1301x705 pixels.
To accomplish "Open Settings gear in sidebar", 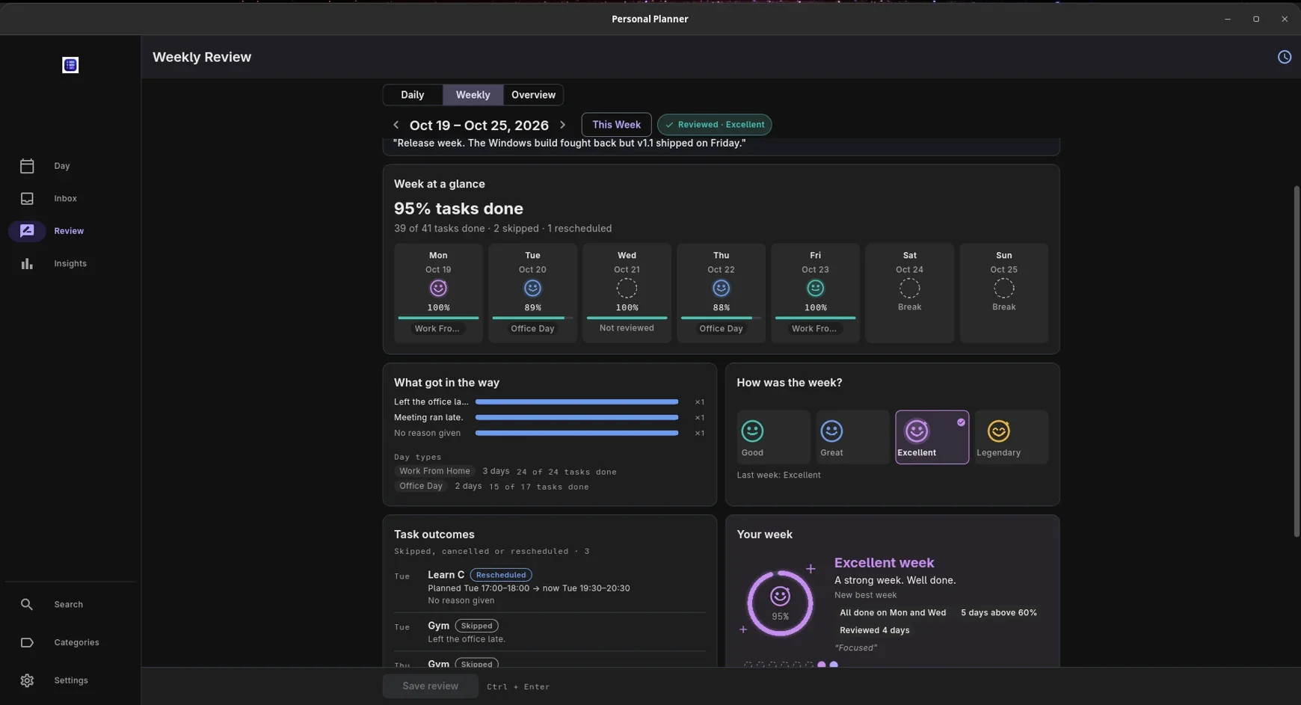I will coord(27,681).
